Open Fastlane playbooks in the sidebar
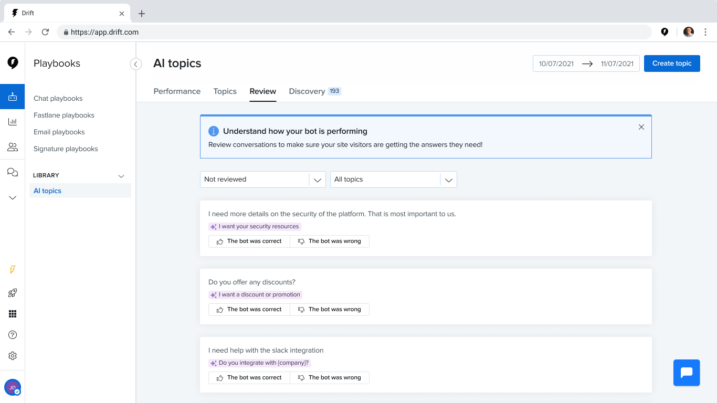Viewport: 717px width, 403px height. click(64, 115)
